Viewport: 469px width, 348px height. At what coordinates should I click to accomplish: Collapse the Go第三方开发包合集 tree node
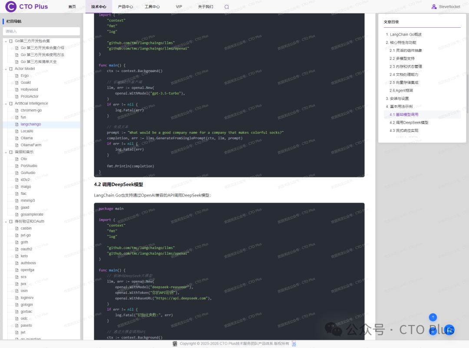tap(6, 41)
